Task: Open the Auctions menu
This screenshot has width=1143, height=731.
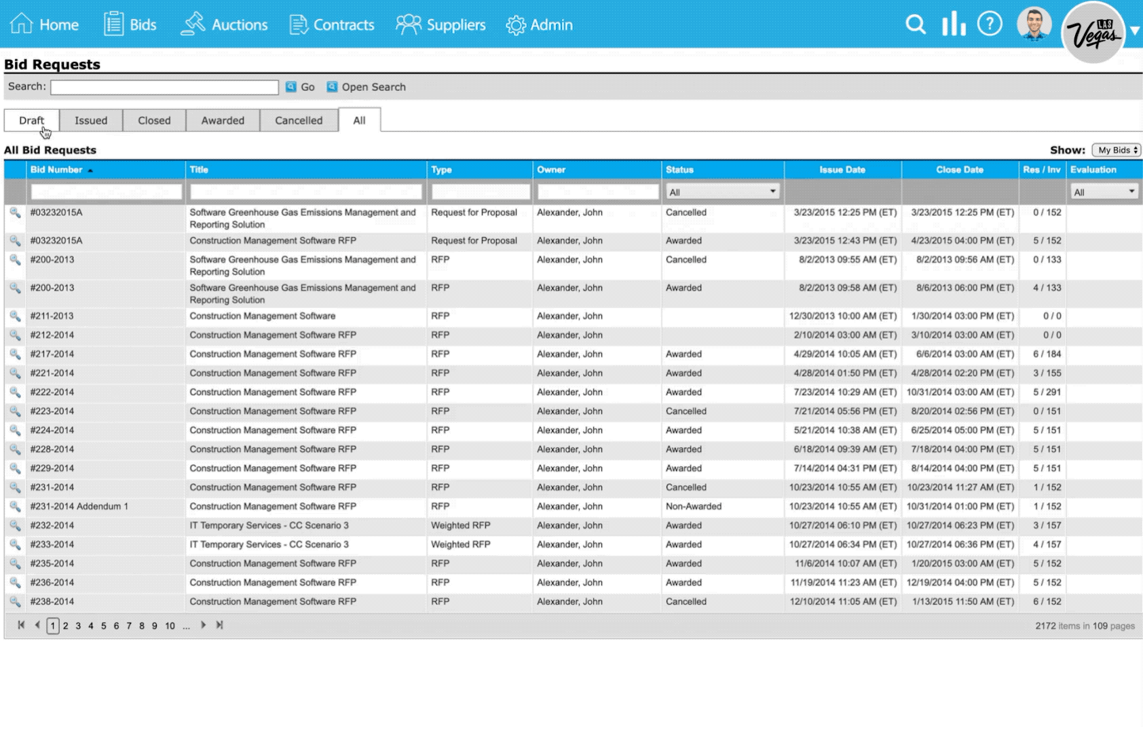Action: click(225, 25)
